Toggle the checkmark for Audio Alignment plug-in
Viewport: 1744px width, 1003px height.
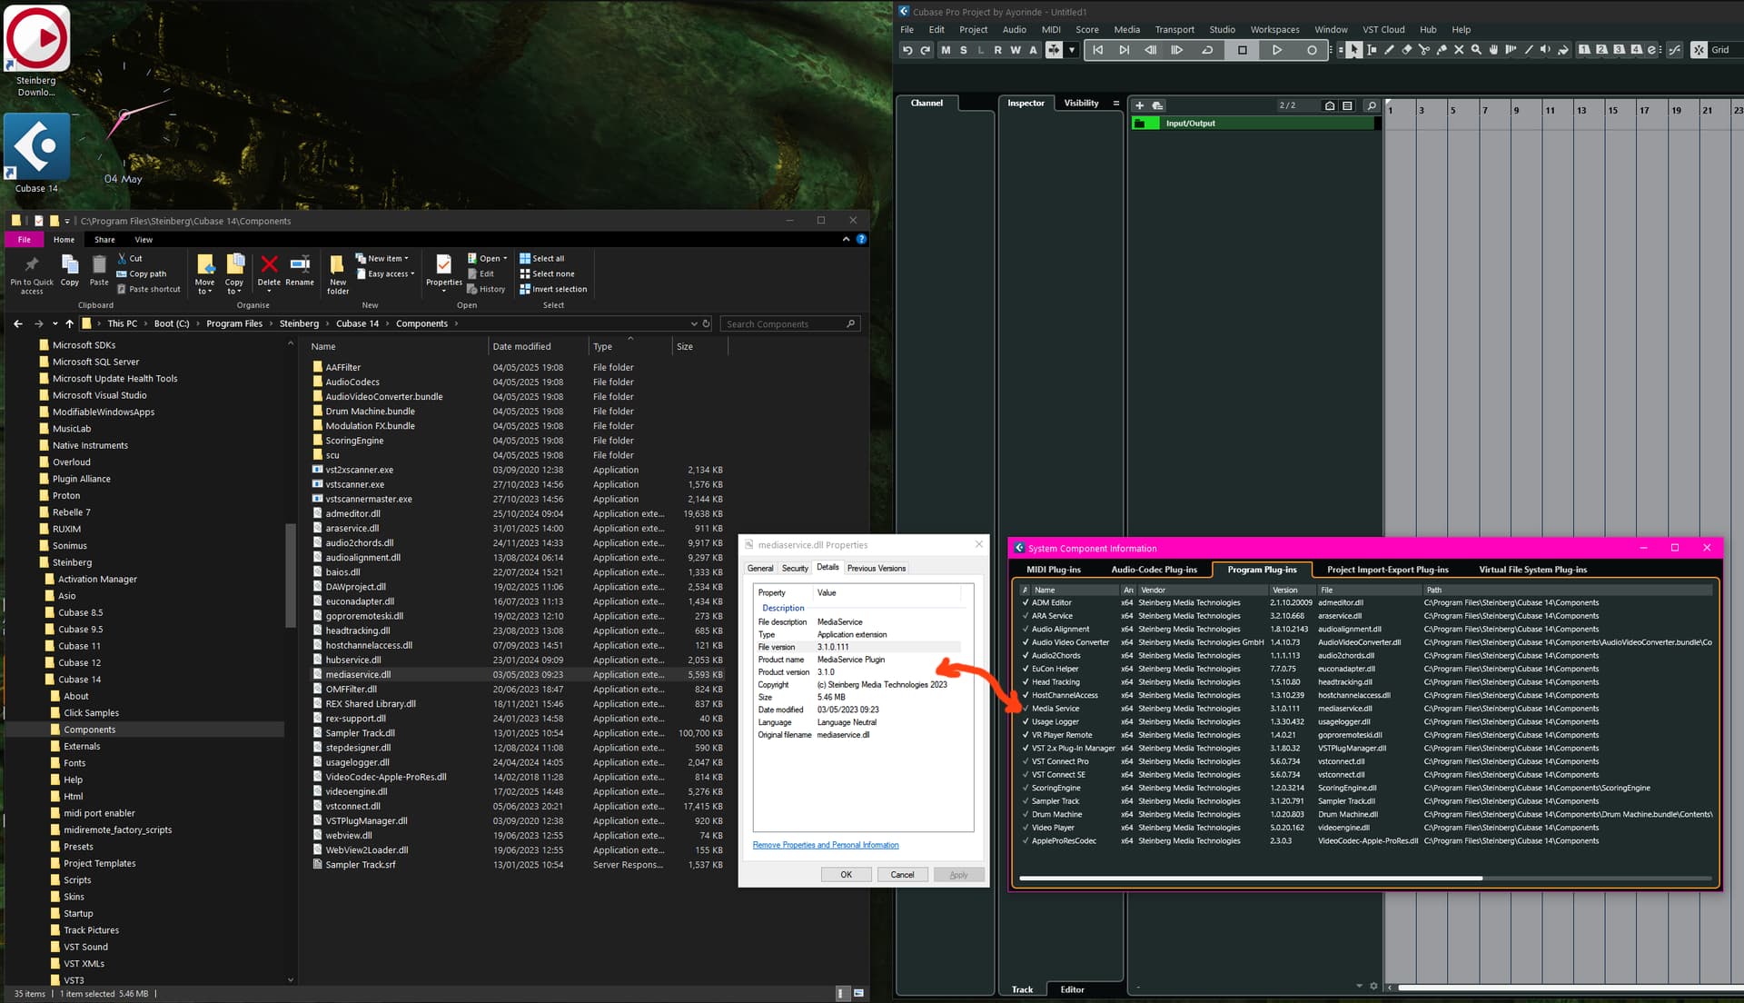(1026, 629)
